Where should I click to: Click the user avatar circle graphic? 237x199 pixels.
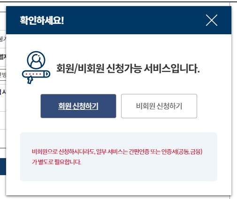pos(36,60)
